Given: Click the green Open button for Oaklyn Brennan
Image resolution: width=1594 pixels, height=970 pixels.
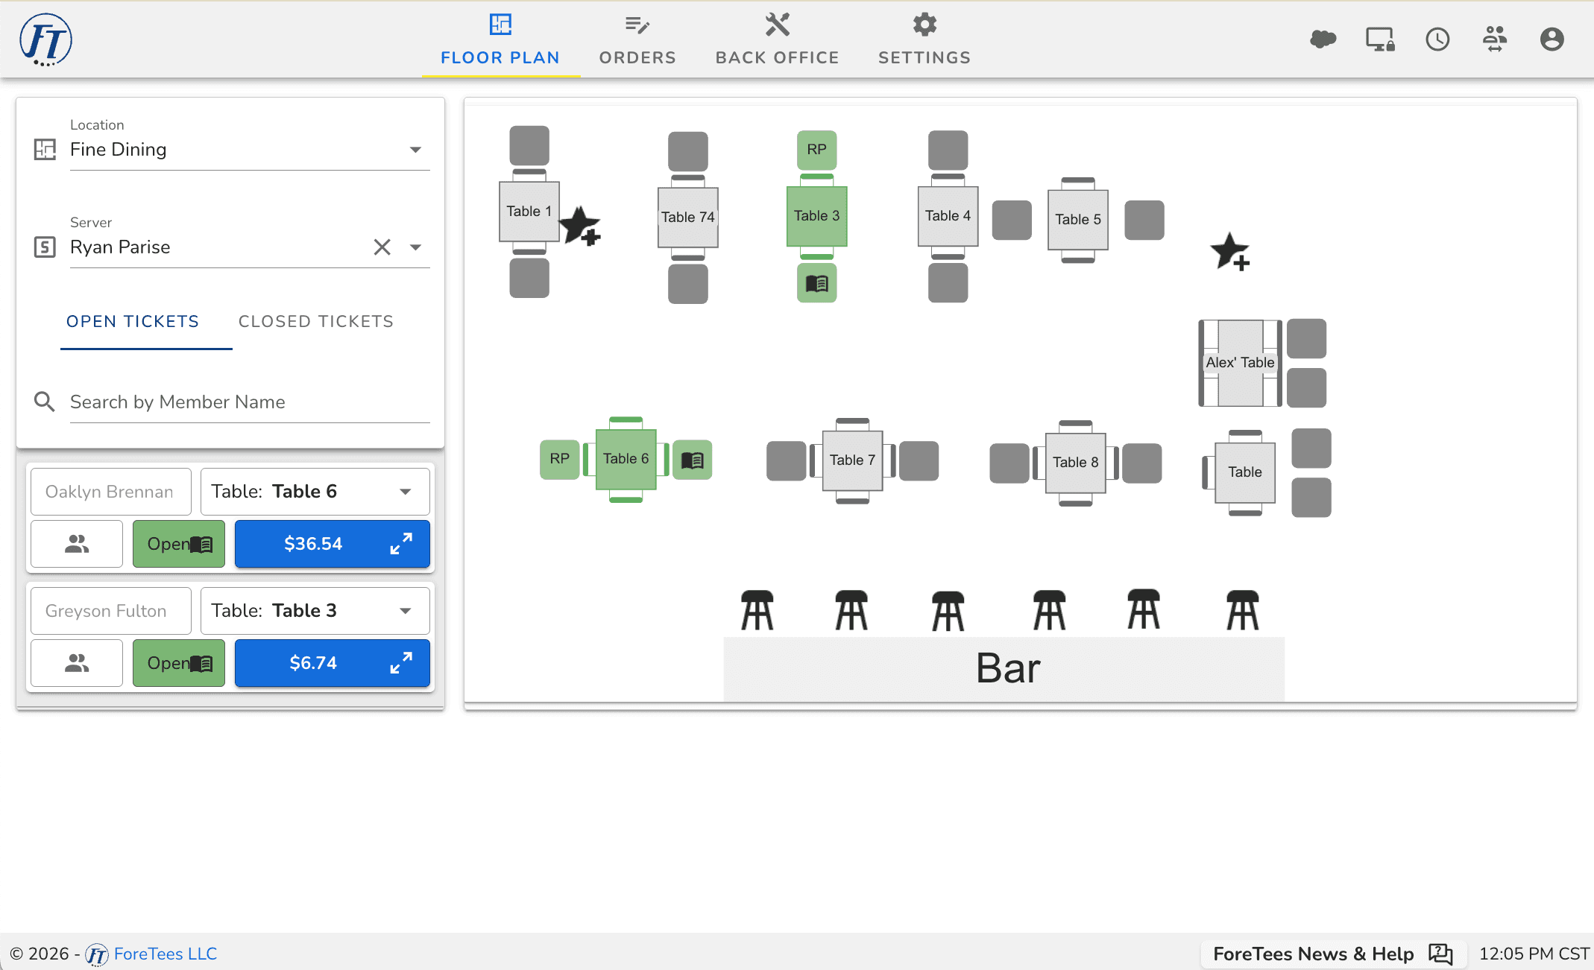Looking at the screenshot, I should pyautogui.click(x=179, y=544).
